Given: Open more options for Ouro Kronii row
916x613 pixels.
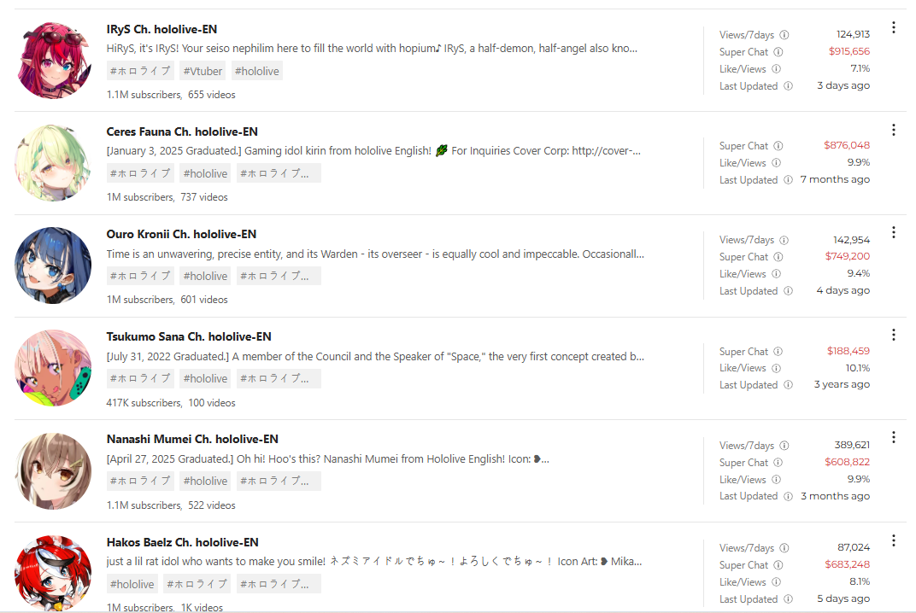Looking at the screenshot, I should [893, 232].
